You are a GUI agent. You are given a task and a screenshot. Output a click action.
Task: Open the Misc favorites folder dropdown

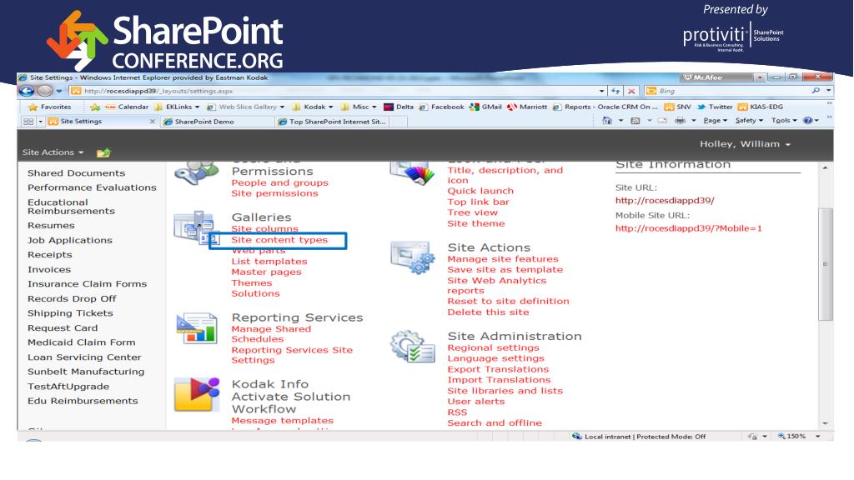click(x=359, y=107)
